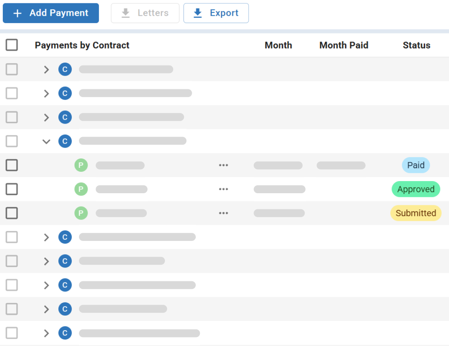Collapse the currently expanded contract row
Image resolution: width=449 pixels, height=346 pixels.
coord(46,141)
